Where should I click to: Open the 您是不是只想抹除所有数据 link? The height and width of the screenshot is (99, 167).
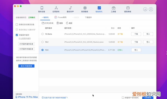coord(56,98)
